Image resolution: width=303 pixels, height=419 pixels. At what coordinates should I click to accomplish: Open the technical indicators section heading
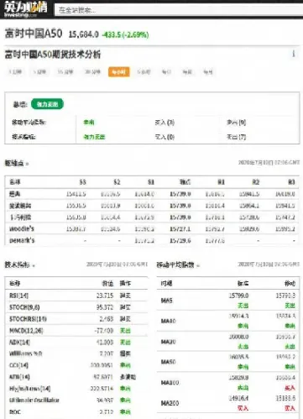tap(17, 264)
